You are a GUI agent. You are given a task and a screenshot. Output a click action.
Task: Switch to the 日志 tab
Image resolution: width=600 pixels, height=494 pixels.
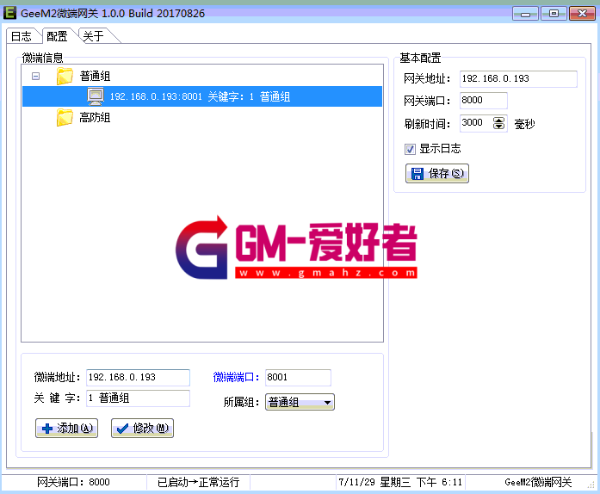coord(21,36)
